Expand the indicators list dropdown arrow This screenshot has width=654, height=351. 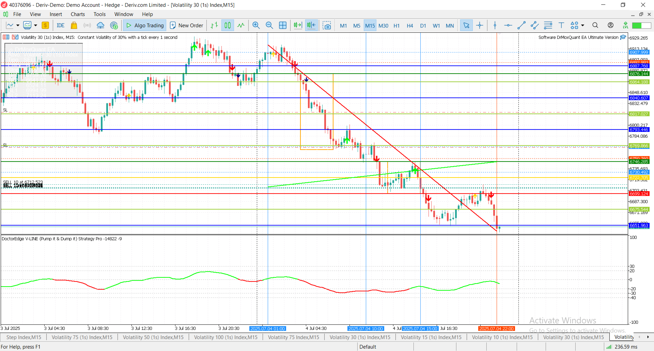click(35, 26)
